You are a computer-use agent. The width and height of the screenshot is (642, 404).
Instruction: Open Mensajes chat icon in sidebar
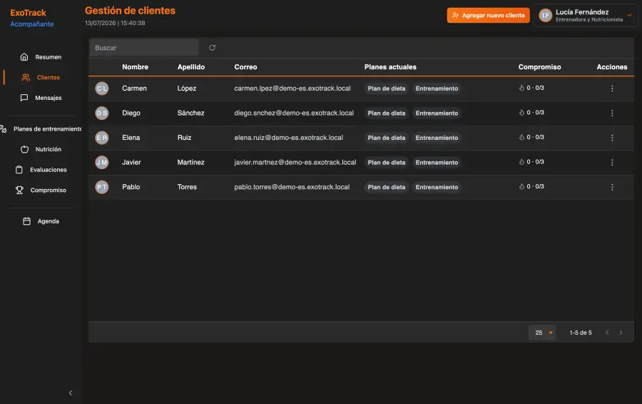[24, 98]
